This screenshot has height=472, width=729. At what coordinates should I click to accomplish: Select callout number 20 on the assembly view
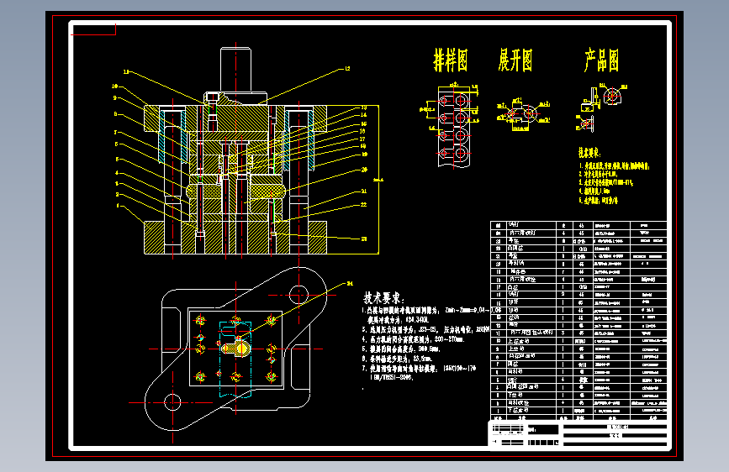click(x=365, y=170)
